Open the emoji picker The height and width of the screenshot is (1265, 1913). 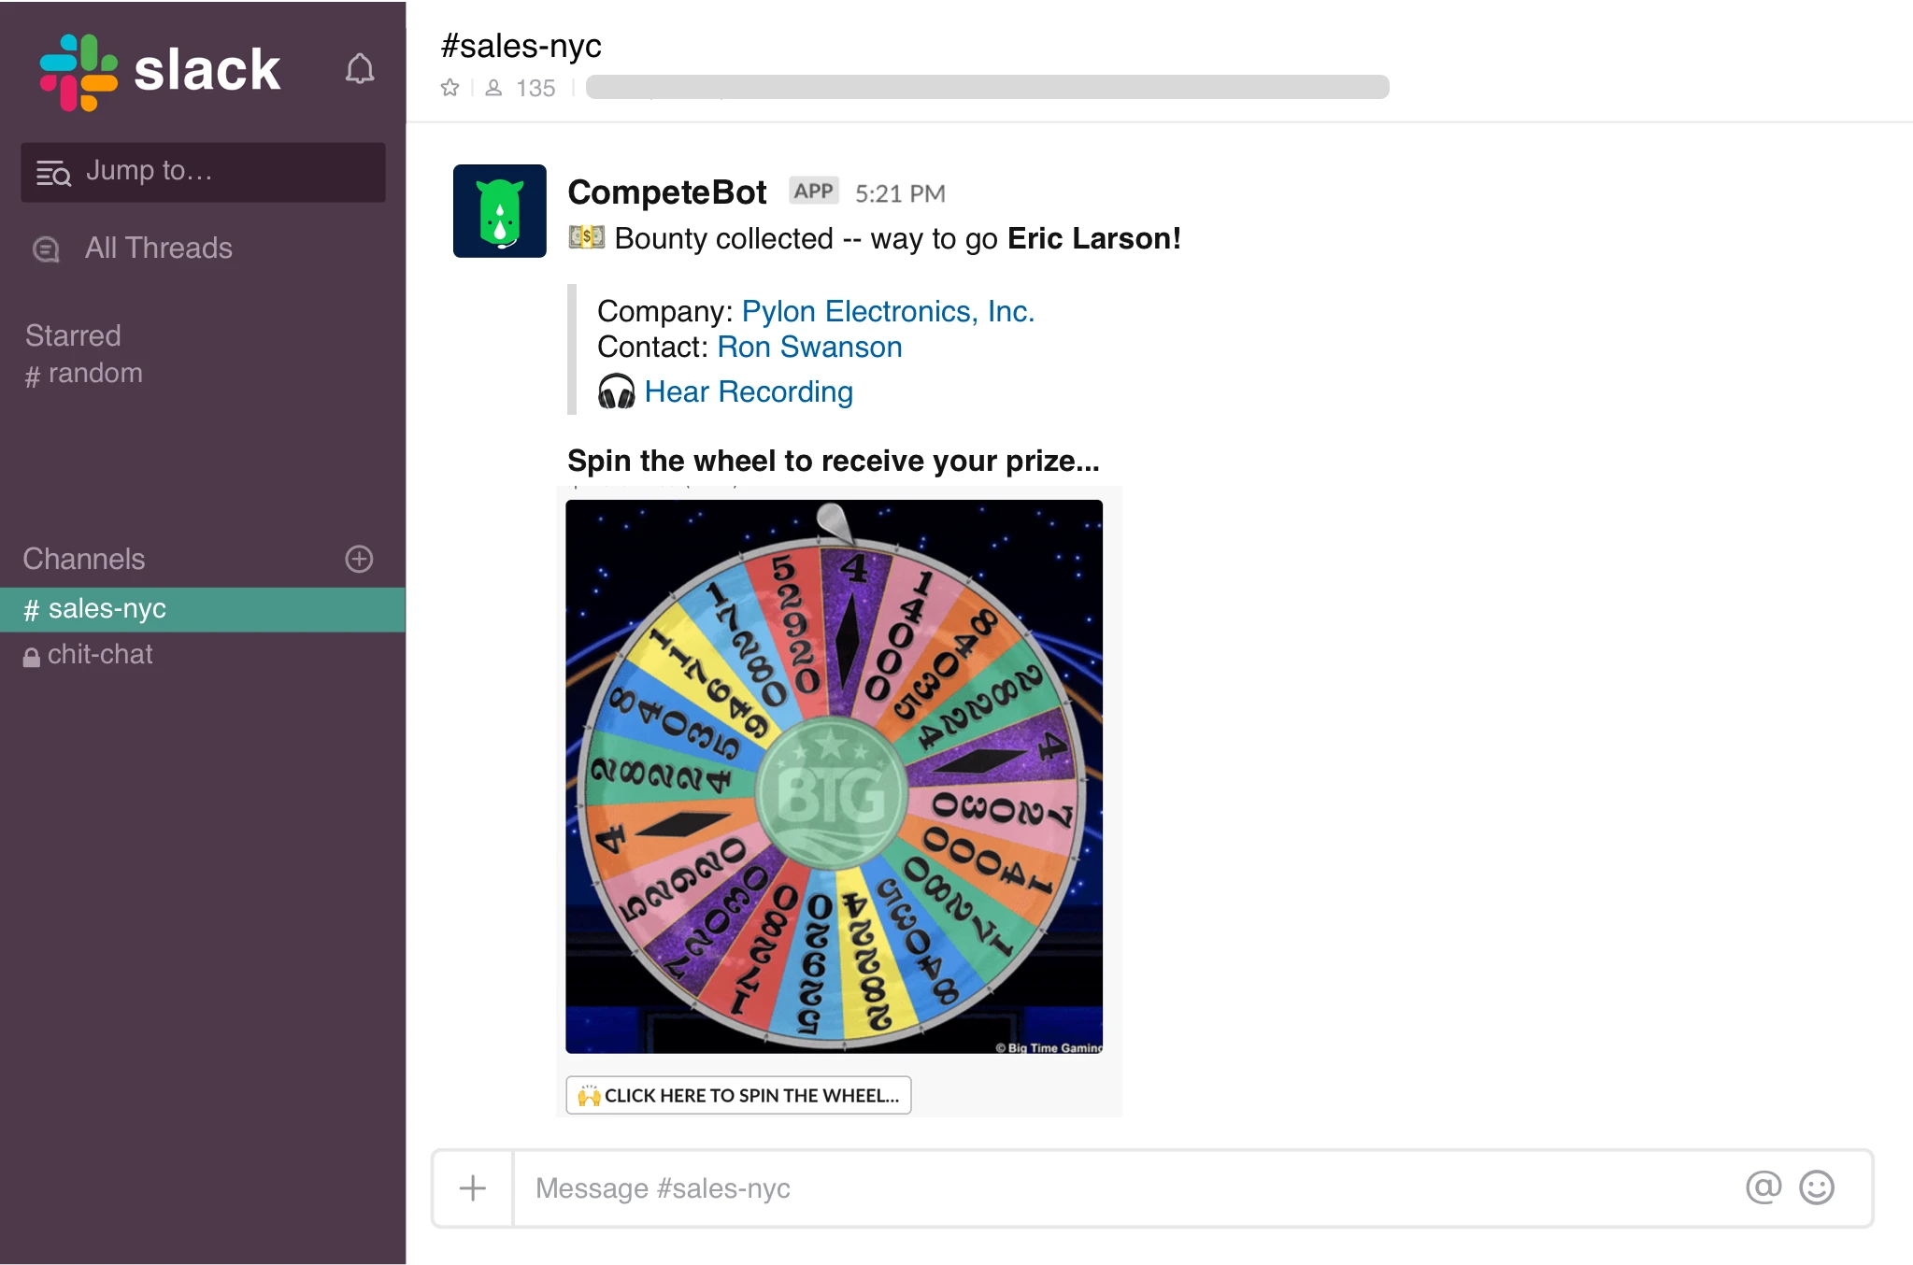coord(1817,1187)
